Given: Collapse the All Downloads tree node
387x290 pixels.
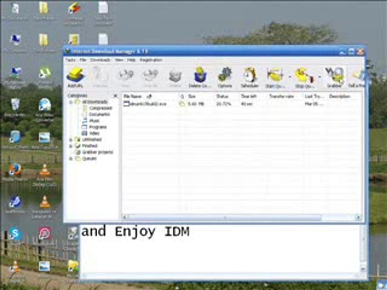Looking at the screenshot, I should 71,102.
